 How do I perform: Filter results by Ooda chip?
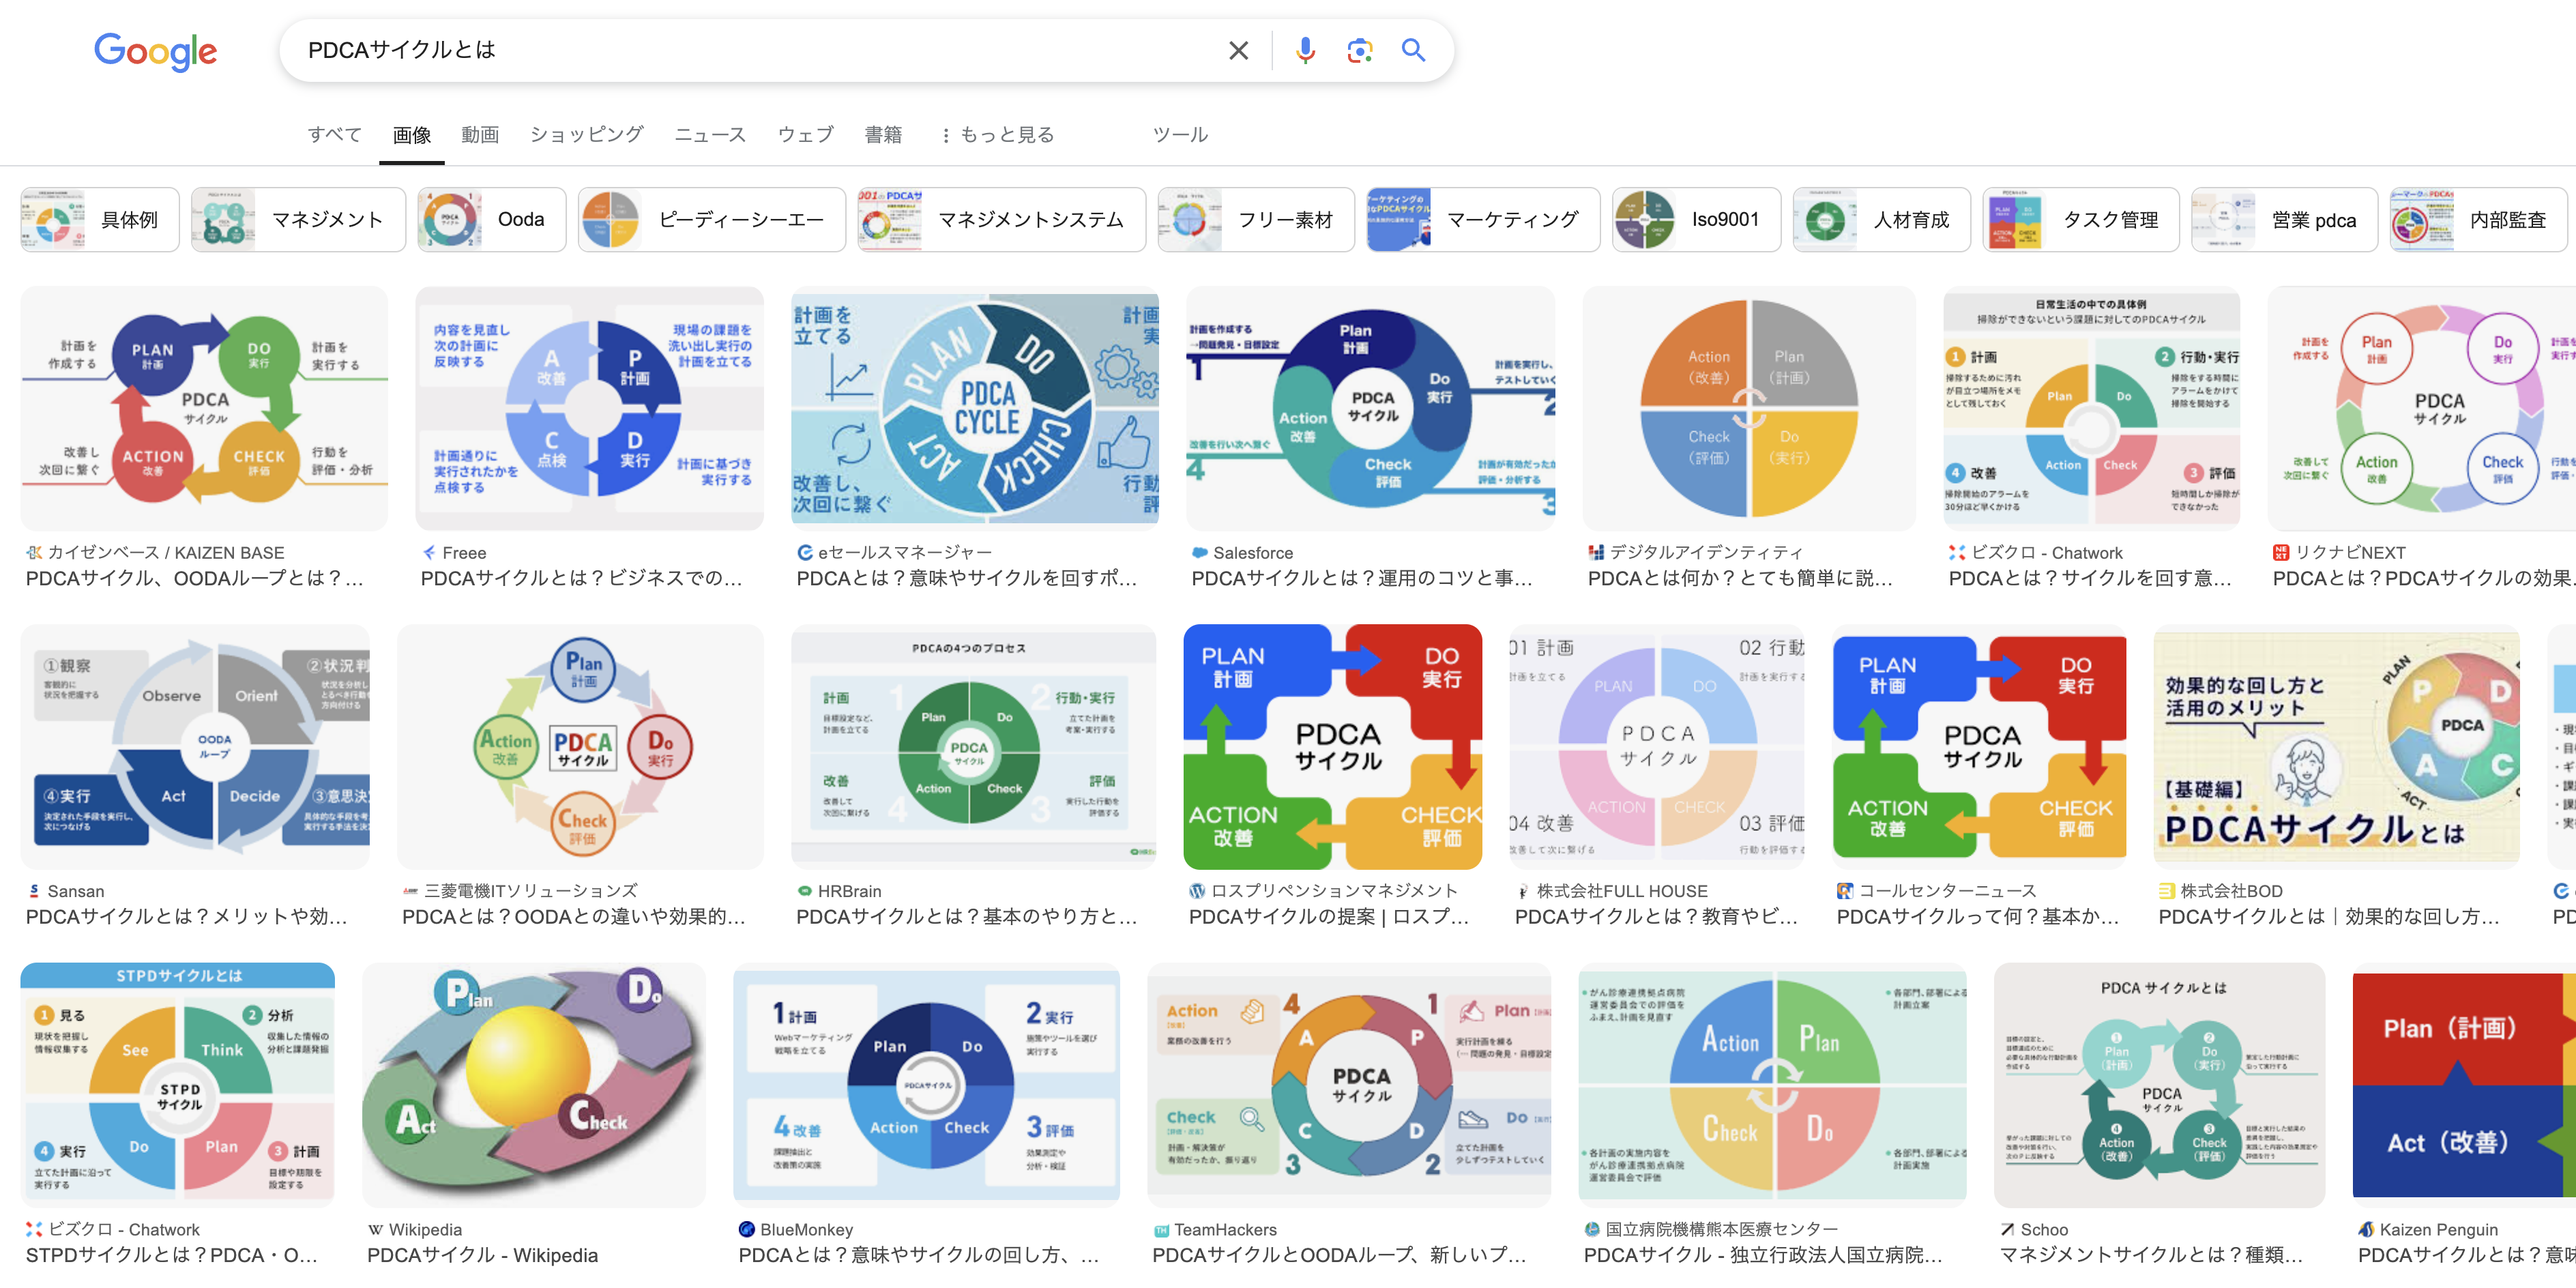pos(491,219)
